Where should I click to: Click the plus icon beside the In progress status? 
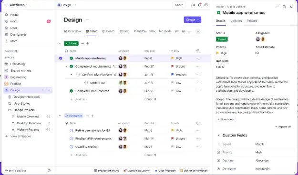point(92,116)
